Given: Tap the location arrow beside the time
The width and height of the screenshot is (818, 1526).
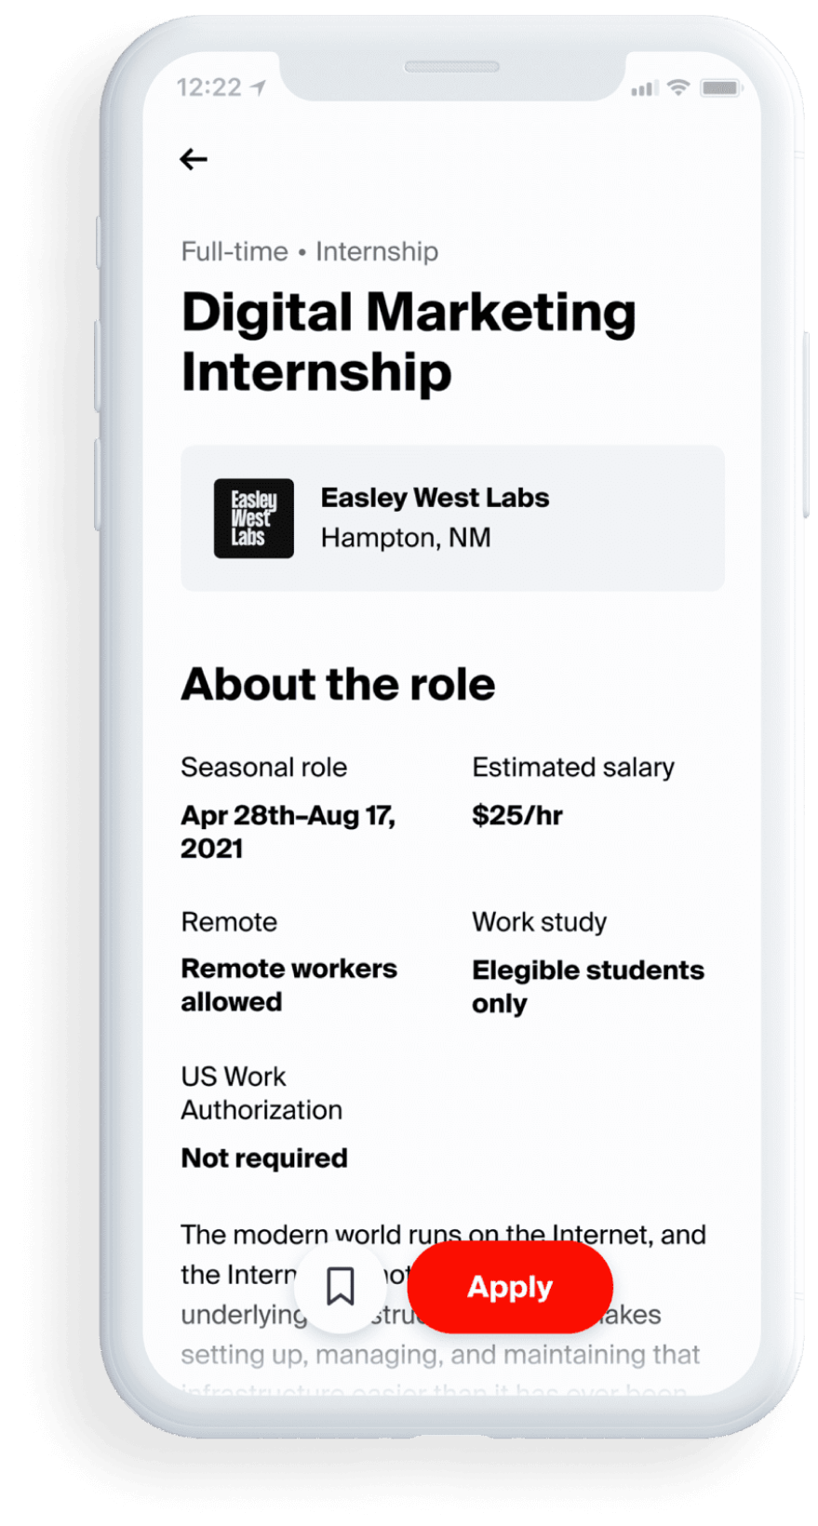Looking at the screenshot, I should pyautogui.click(x=259, y=87).
